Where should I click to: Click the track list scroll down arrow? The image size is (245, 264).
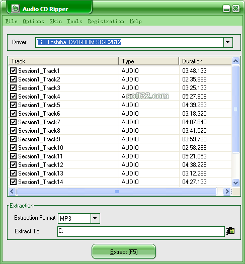[x=235, y=183]
